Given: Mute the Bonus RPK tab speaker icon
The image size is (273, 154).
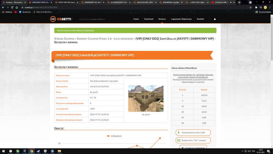Looking at the screenshot, I should click(231, 2).
